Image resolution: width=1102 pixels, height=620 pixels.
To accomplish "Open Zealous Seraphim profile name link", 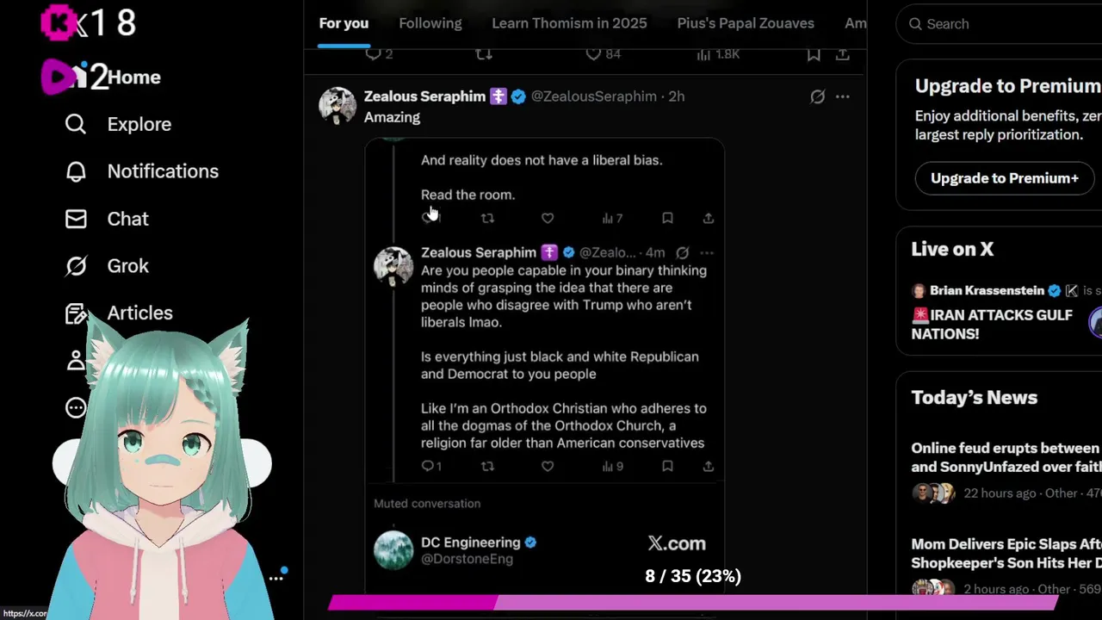I will pyautogui.click(x=424, y=96).
